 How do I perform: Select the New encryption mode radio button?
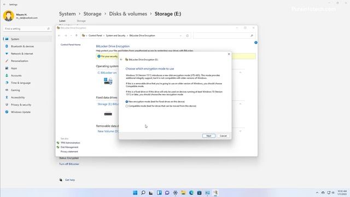(x=127, y=102)
